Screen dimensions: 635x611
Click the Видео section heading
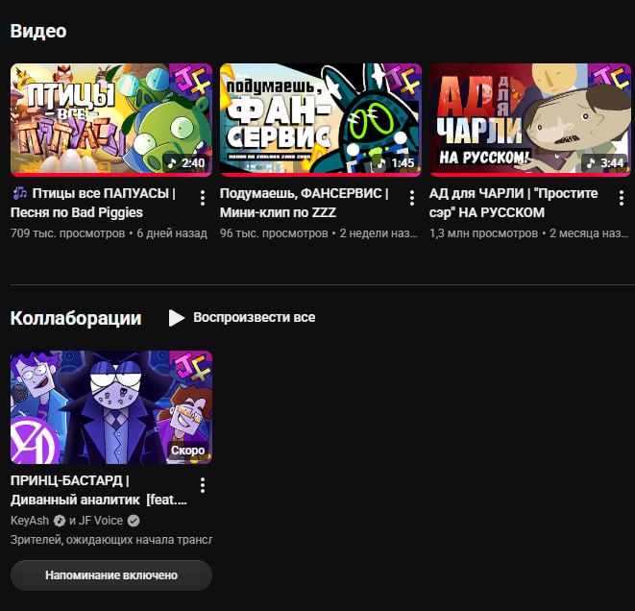(38, 31)
